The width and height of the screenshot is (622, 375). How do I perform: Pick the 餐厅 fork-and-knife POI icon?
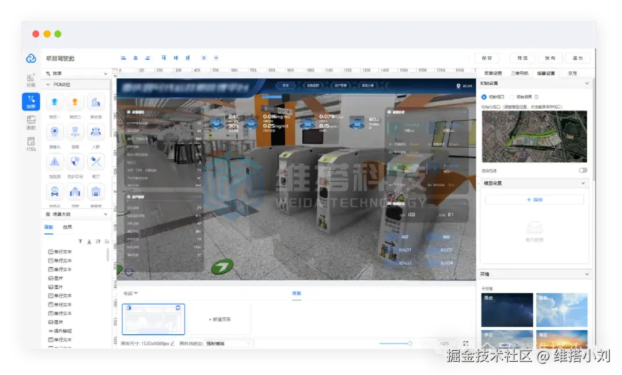pos(96,162)
